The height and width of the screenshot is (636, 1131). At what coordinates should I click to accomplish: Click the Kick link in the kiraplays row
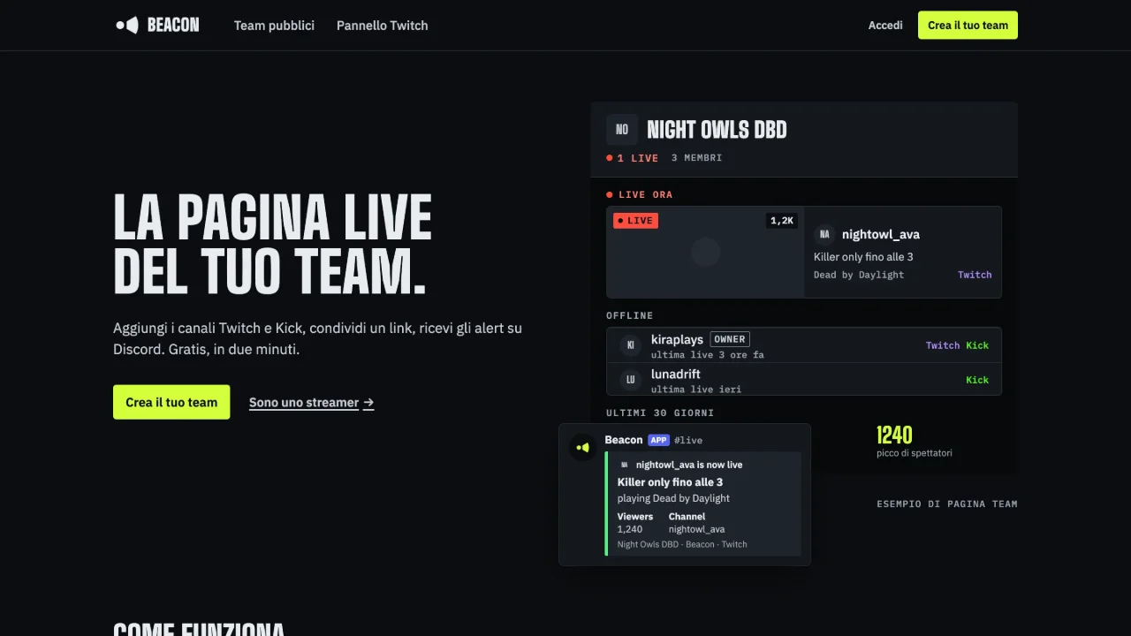coord(977,345)
